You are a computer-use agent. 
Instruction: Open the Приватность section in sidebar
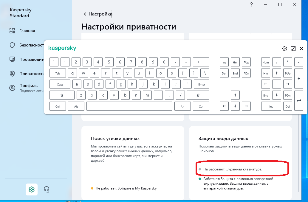(x=32, y=74)
